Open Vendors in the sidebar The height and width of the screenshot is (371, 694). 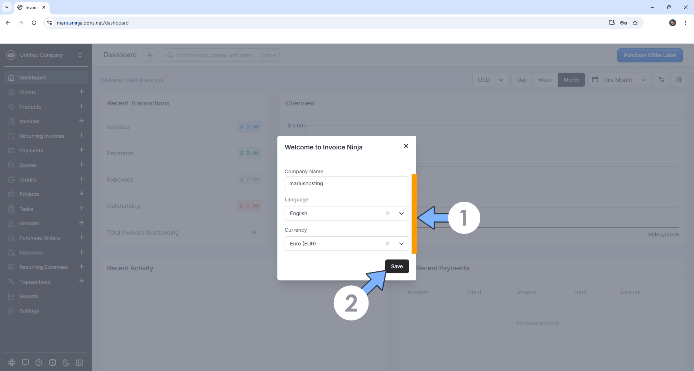click(x=29, y=223)
